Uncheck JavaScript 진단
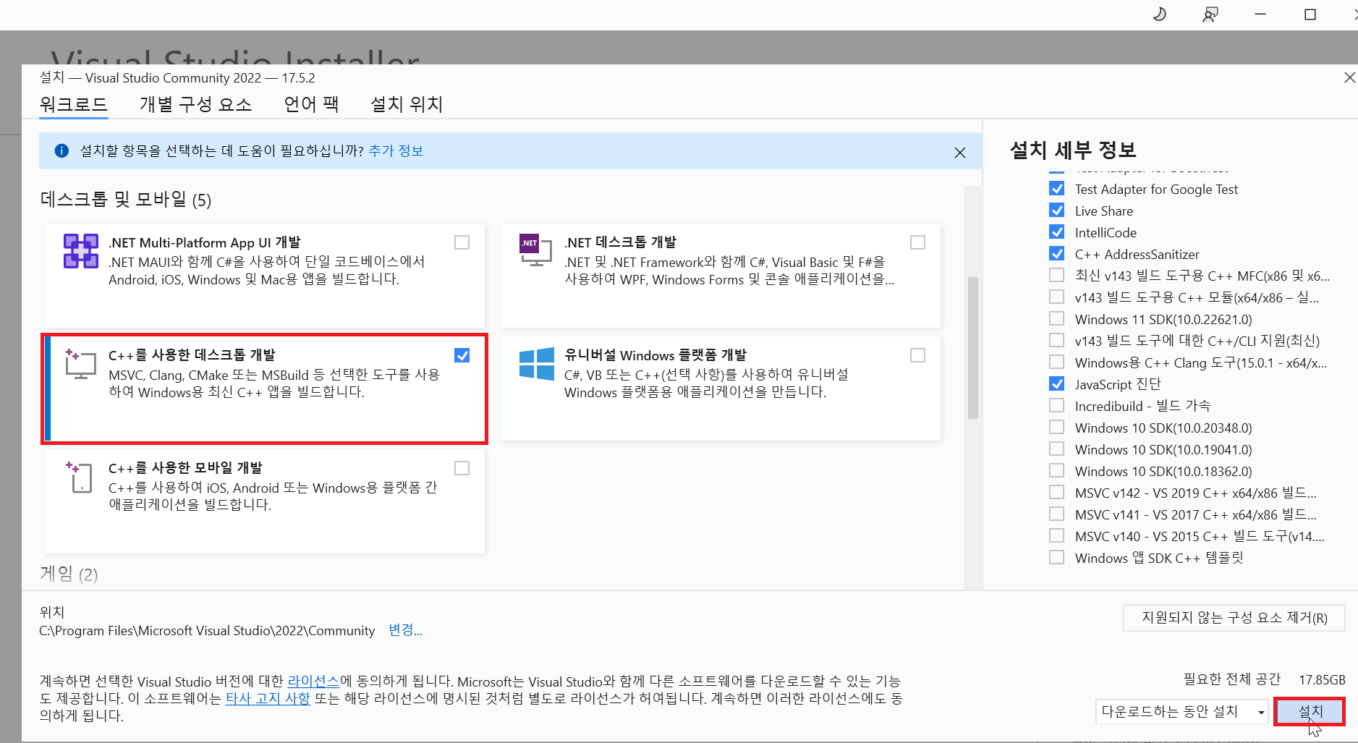1358x743 pixels. click(x=1056, y=384)
